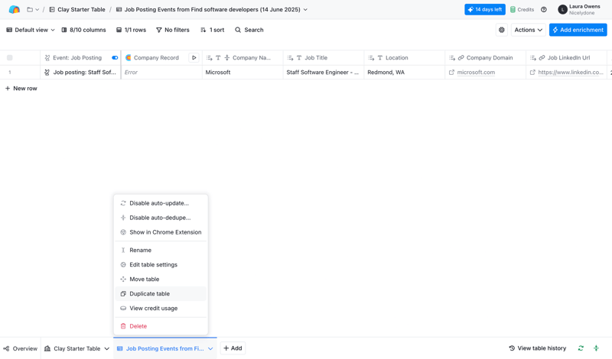Click the 14 days left button
The width and height of the screenshot is (612, 359).
pyautogui.click(x=485, y=9)
